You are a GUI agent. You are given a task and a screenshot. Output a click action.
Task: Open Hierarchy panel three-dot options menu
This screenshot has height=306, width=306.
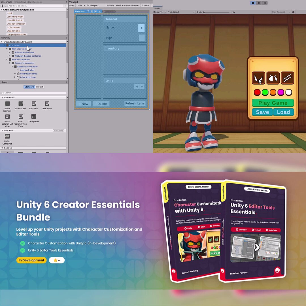(66, 38)
